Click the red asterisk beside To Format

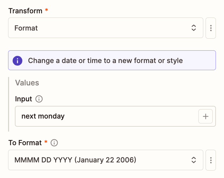coord(46,142)
